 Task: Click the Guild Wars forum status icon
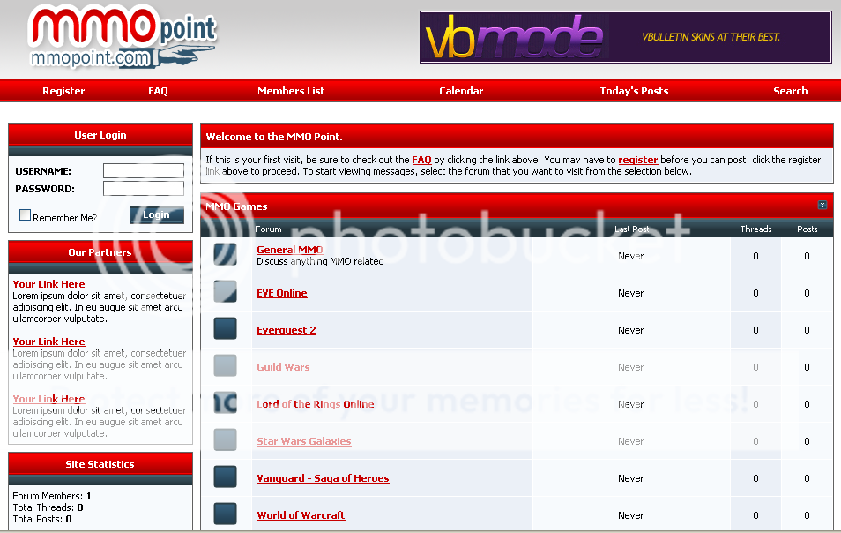[226, 365]
